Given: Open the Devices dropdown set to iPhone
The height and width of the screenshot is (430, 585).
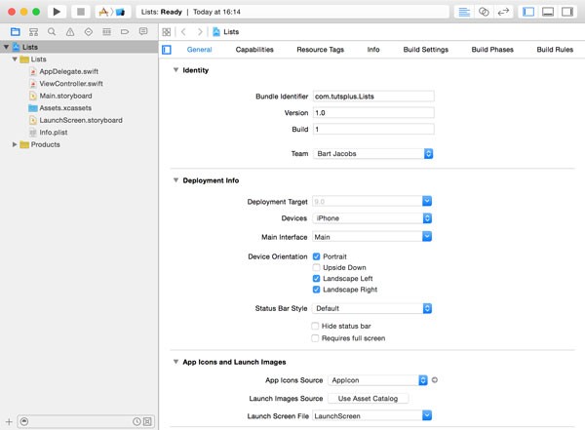Looking at the screenshot, I should [x=372, y=218].
